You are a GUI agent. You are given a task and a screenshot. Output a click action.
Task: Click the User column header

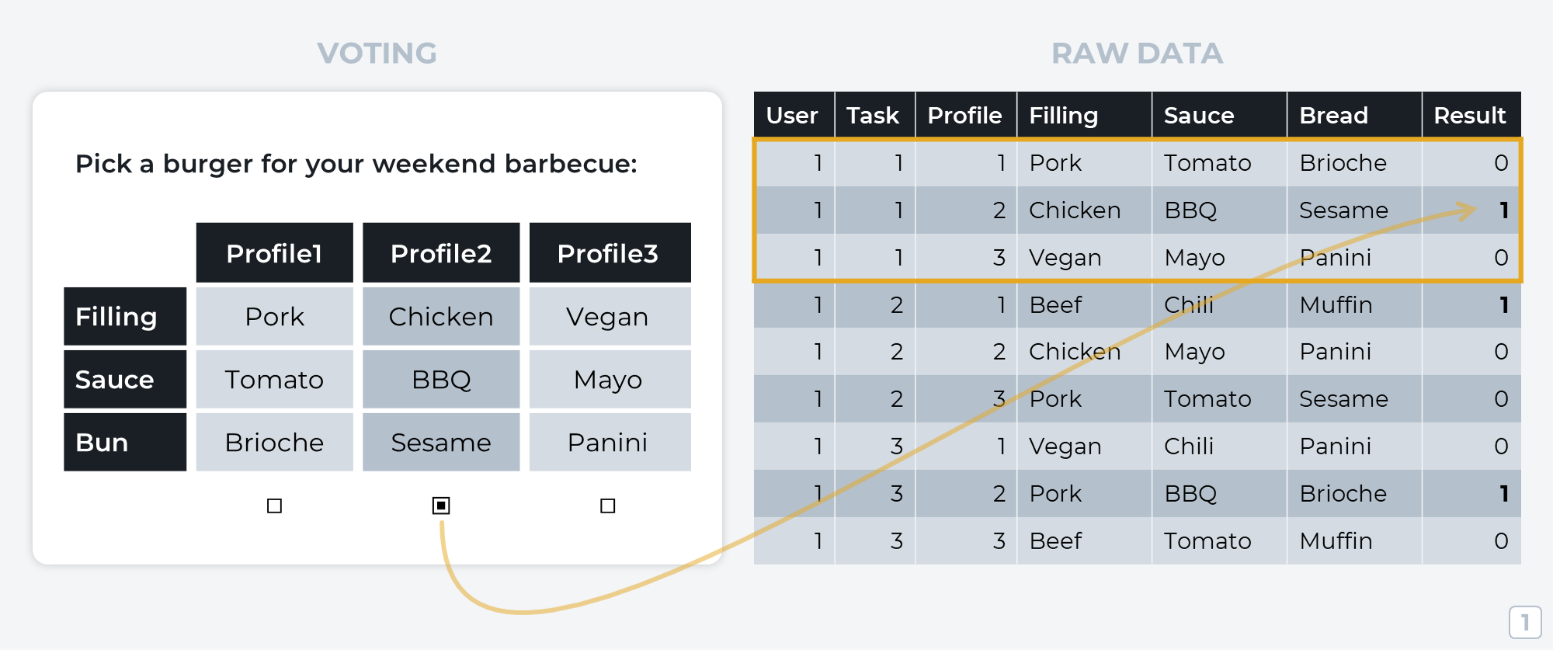pos(794,115)
